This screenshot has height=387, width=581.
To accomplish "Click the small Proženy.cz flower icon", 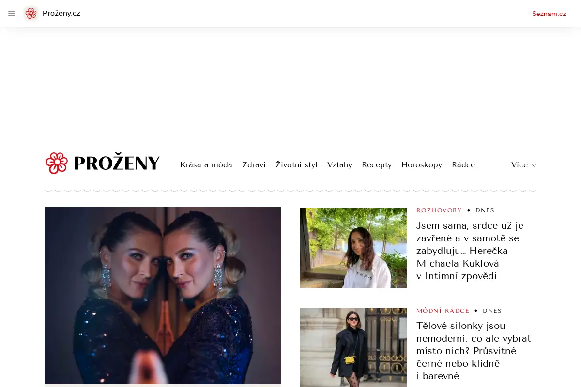I will tap(31, 14).
